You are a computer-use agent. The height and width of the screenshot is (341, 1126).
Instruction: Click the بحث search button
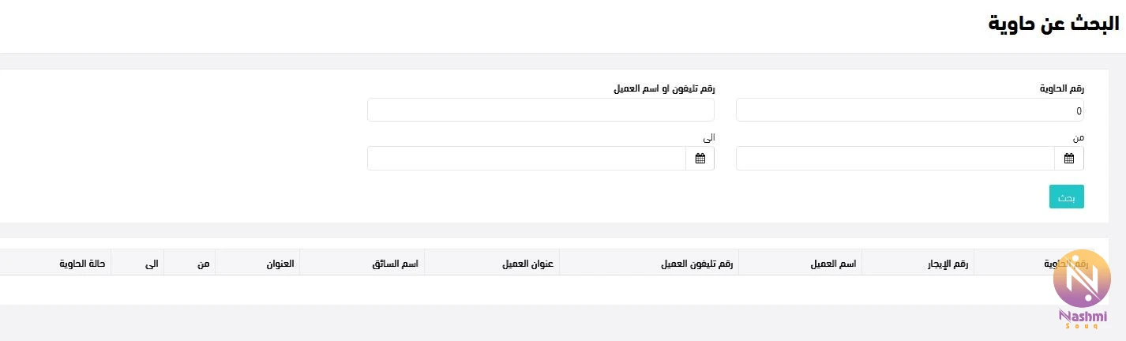pos(1066,197)
